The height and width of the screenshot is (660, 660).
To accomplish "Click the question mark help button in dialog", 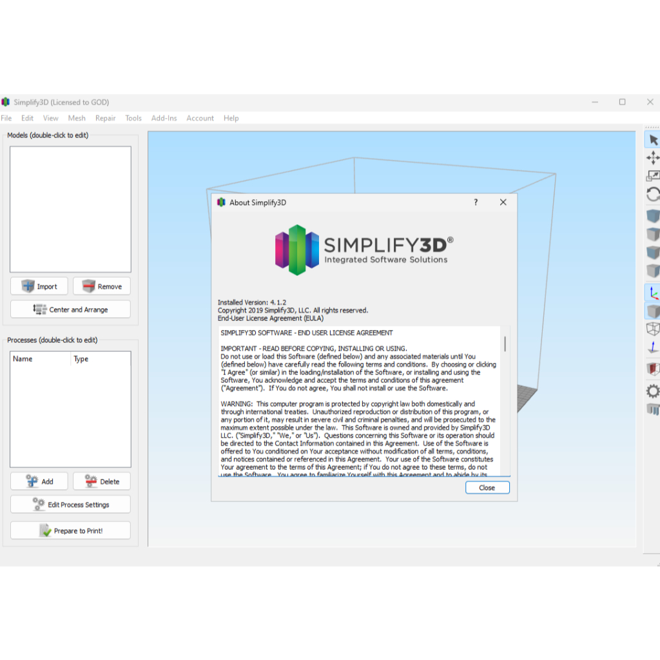I will 476,202.
